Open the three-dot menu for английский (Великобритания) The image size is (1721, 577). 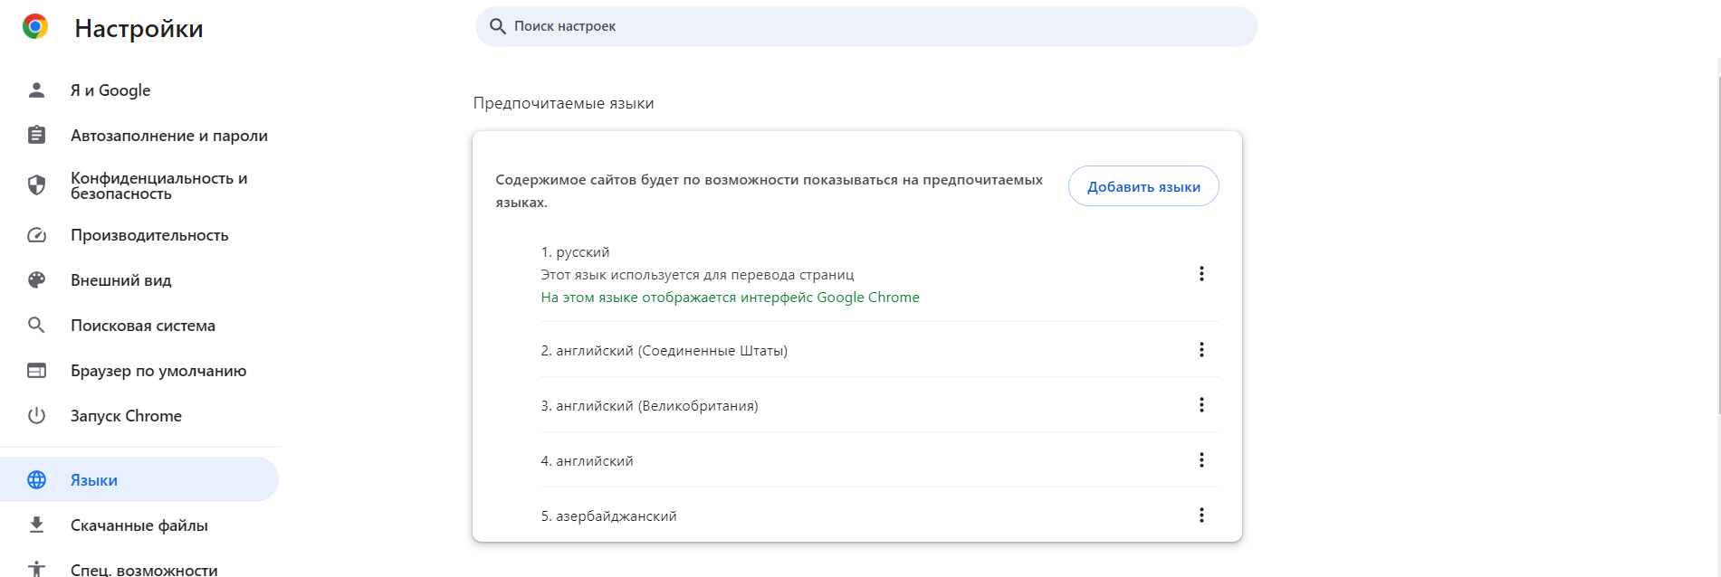(1201, 405)
